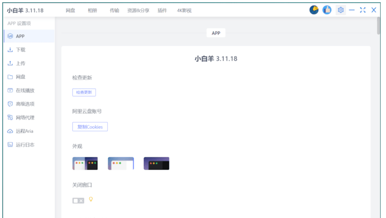Switch to the 相册 tab

coord(93,10)
